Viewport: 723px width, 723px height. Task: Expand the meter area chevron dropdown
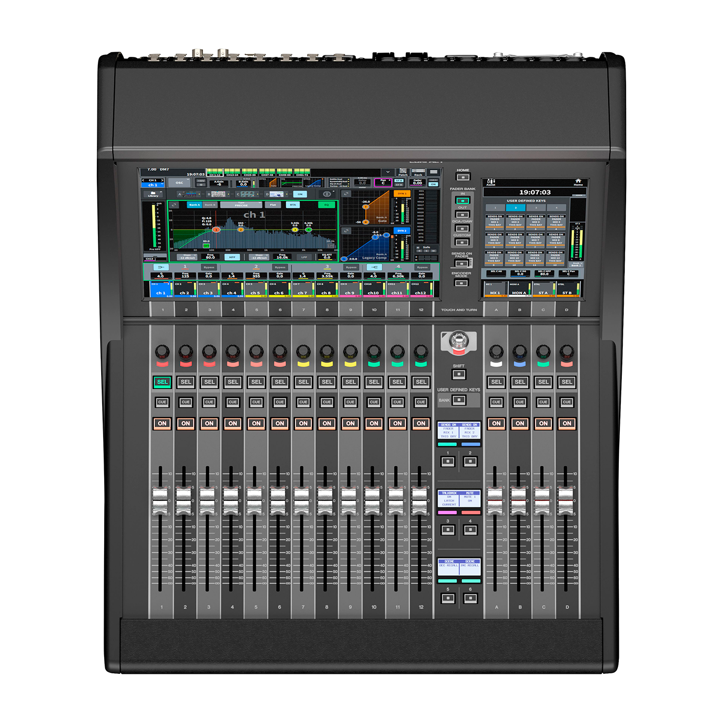tap(388, 172)
